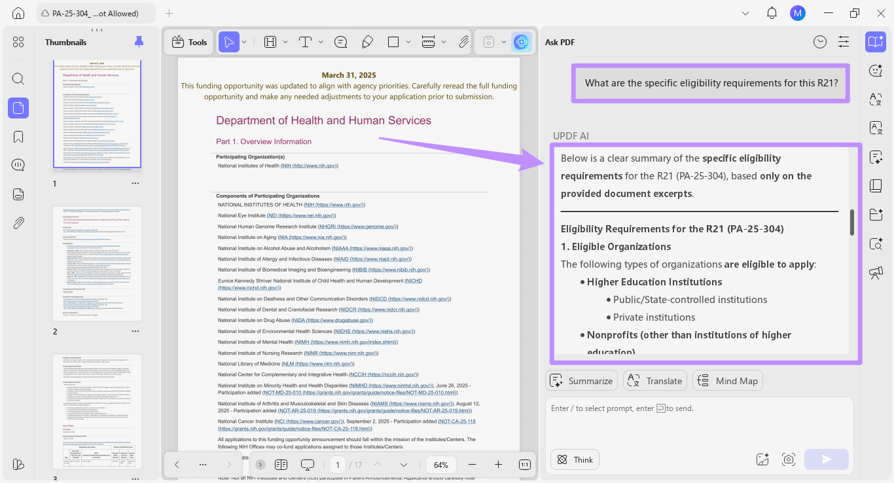Screen dimensions: 894x483
Task: Open the folder sparkle icon in right sidebar
Action: (876, 215)
